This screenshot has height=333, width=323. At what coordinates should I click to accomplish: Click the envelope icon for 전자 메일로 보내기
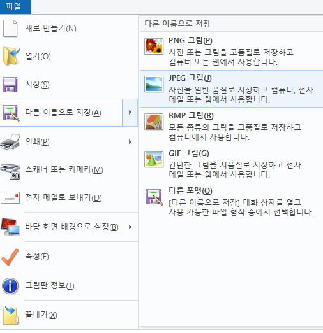[x=10, y=198]
